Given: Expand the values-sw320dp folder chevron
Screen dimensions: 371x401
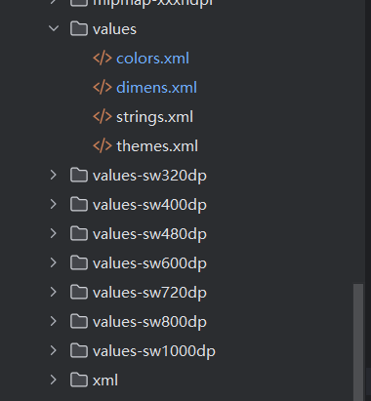Looking at the screenshot, I should point(54,175).
